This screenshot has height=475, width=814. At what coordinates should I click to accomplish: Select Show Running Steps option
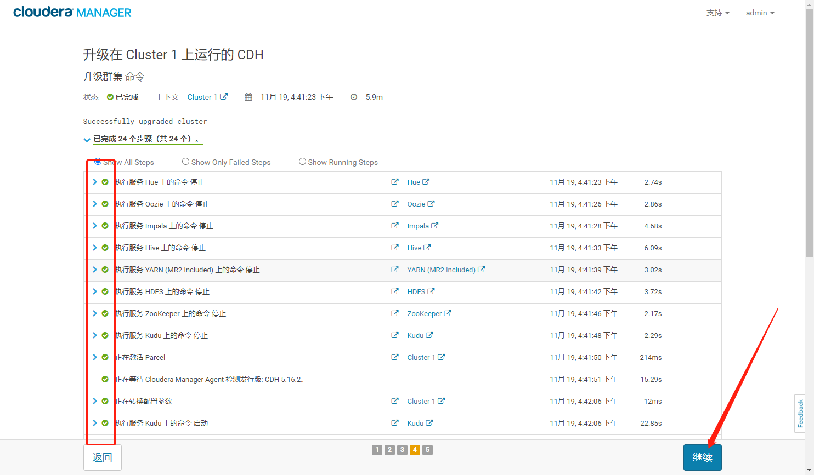point(302,162)
